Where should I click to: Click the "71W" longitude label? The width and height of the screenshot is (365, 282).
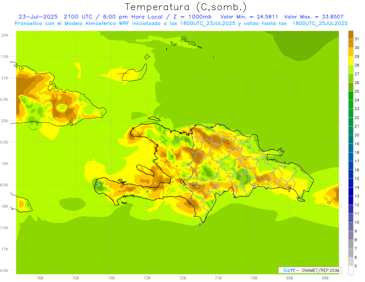click(218, 278)
